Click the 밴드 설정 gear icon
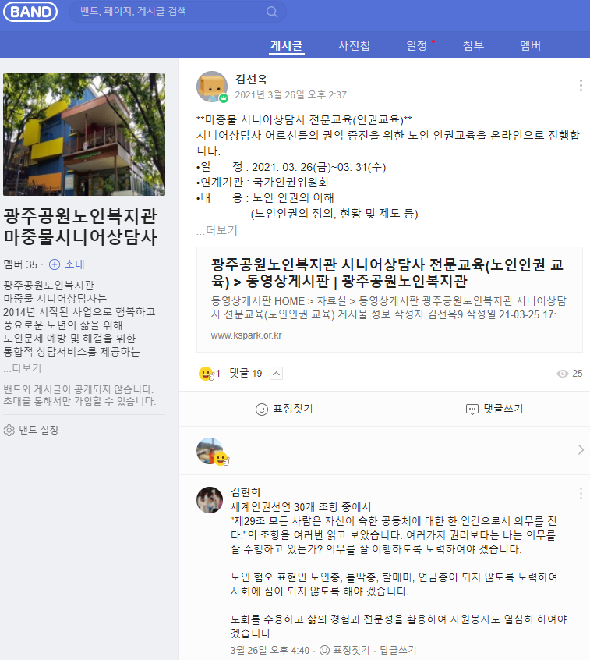 click(9, 430)
